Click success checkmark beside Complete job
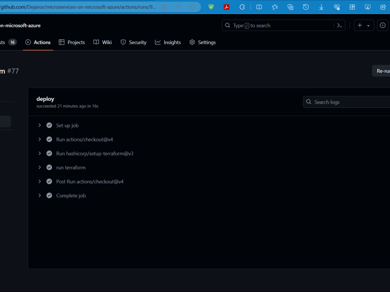The image size is (390, 292). pyautogui.click(x=49, y=195)
